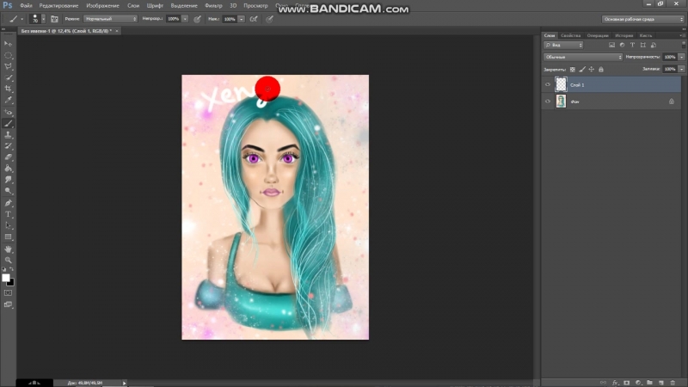Select the Move tool
This screenshot has width=688, height=387.
click(x=8, y=44)
